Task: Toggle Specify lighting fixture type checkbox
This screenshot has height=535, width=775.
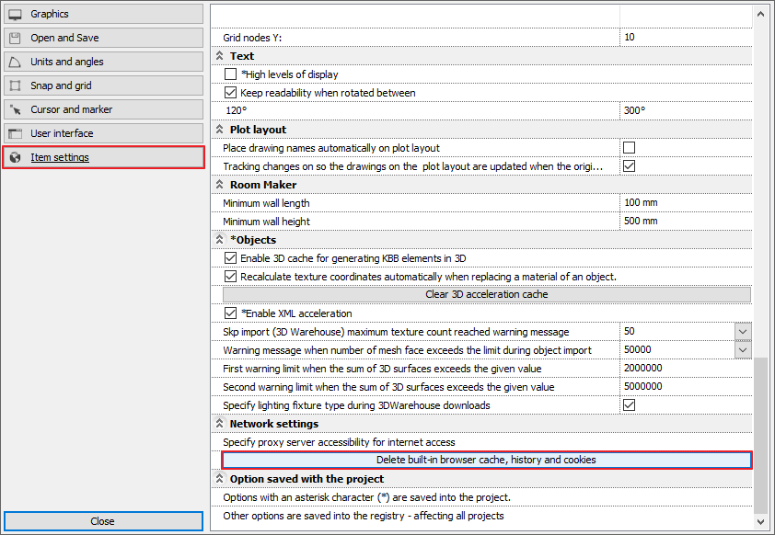Action: tap(630, 404)
